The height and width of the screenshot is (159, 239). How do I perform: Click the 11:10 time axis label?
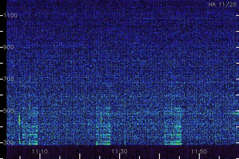coord(40,151)
